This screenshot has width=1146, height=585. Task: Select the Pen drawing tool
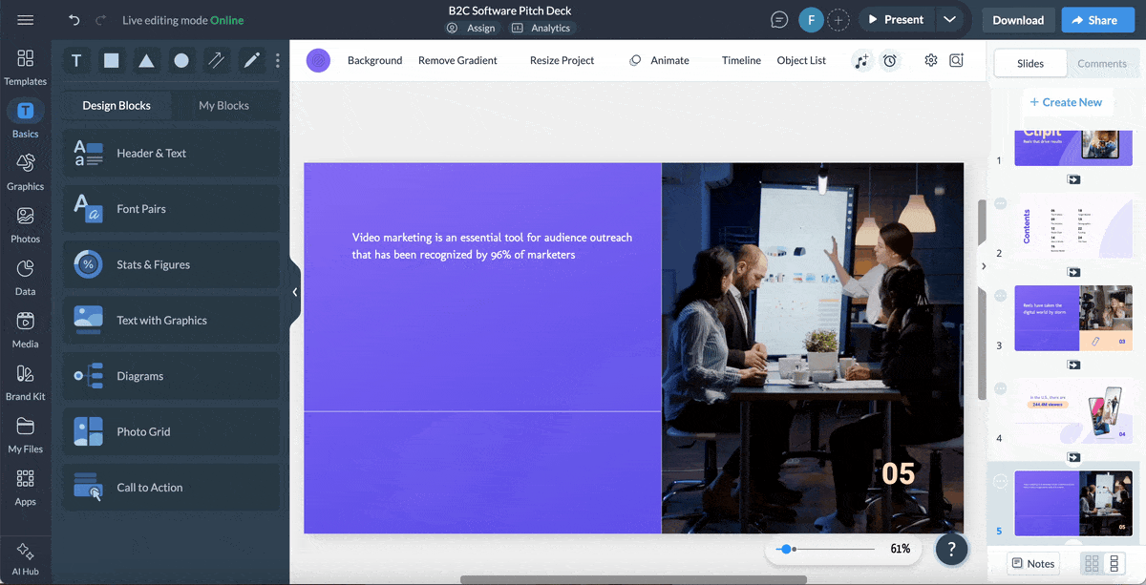251,60
